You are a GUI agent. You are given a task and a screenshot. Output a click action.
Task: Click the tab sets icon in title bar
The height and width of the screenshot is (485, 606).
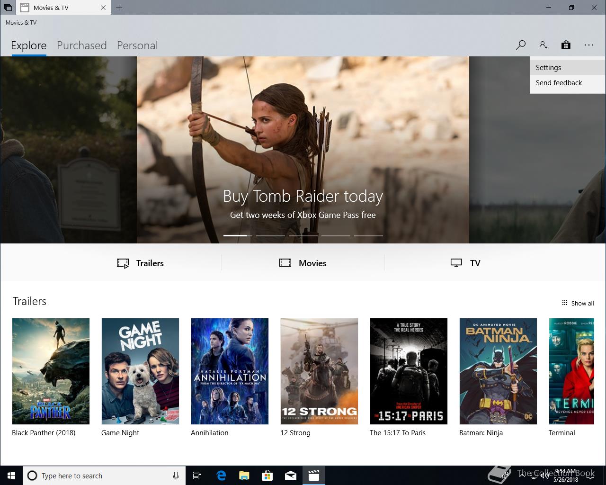click(x=8, y=8)
